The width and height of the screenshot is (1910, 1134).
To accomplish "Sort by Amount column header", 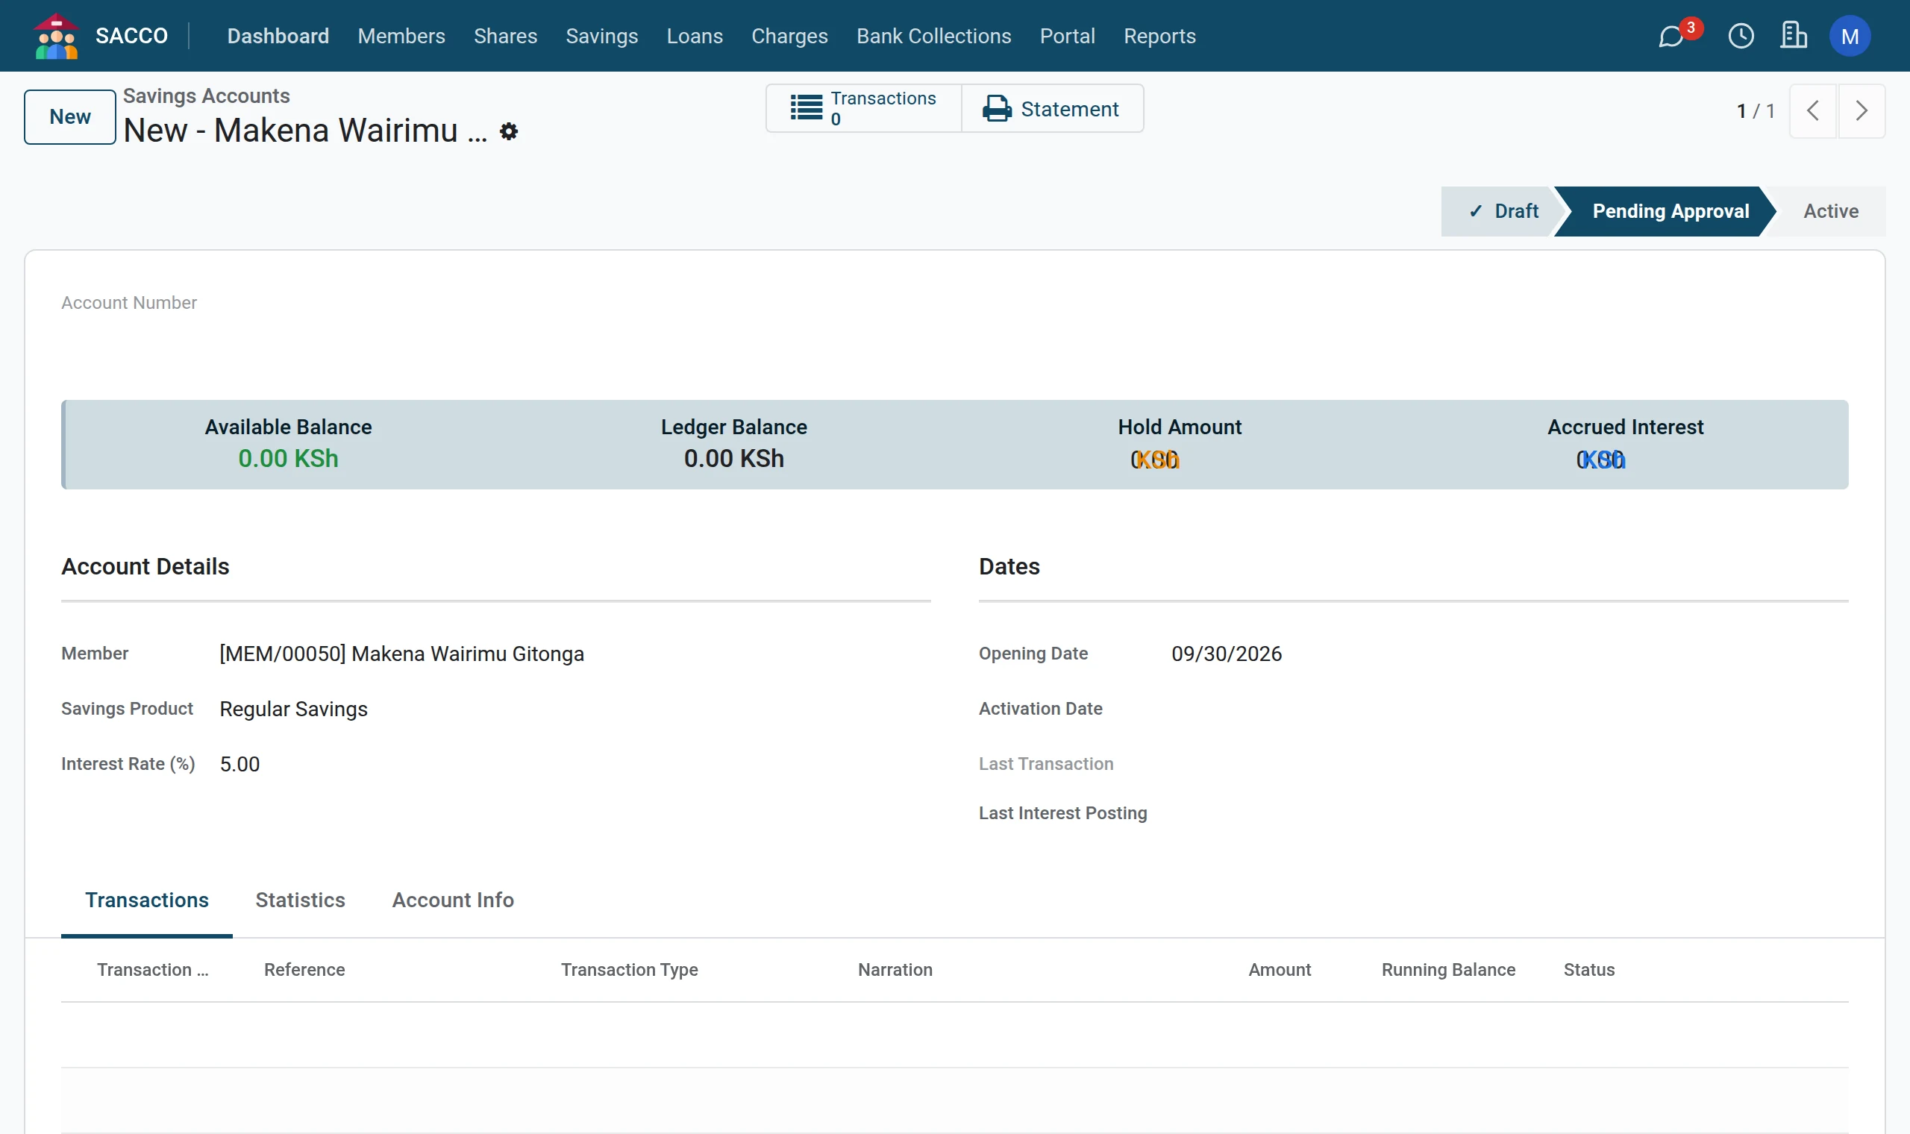I will tap(1279, 970).
